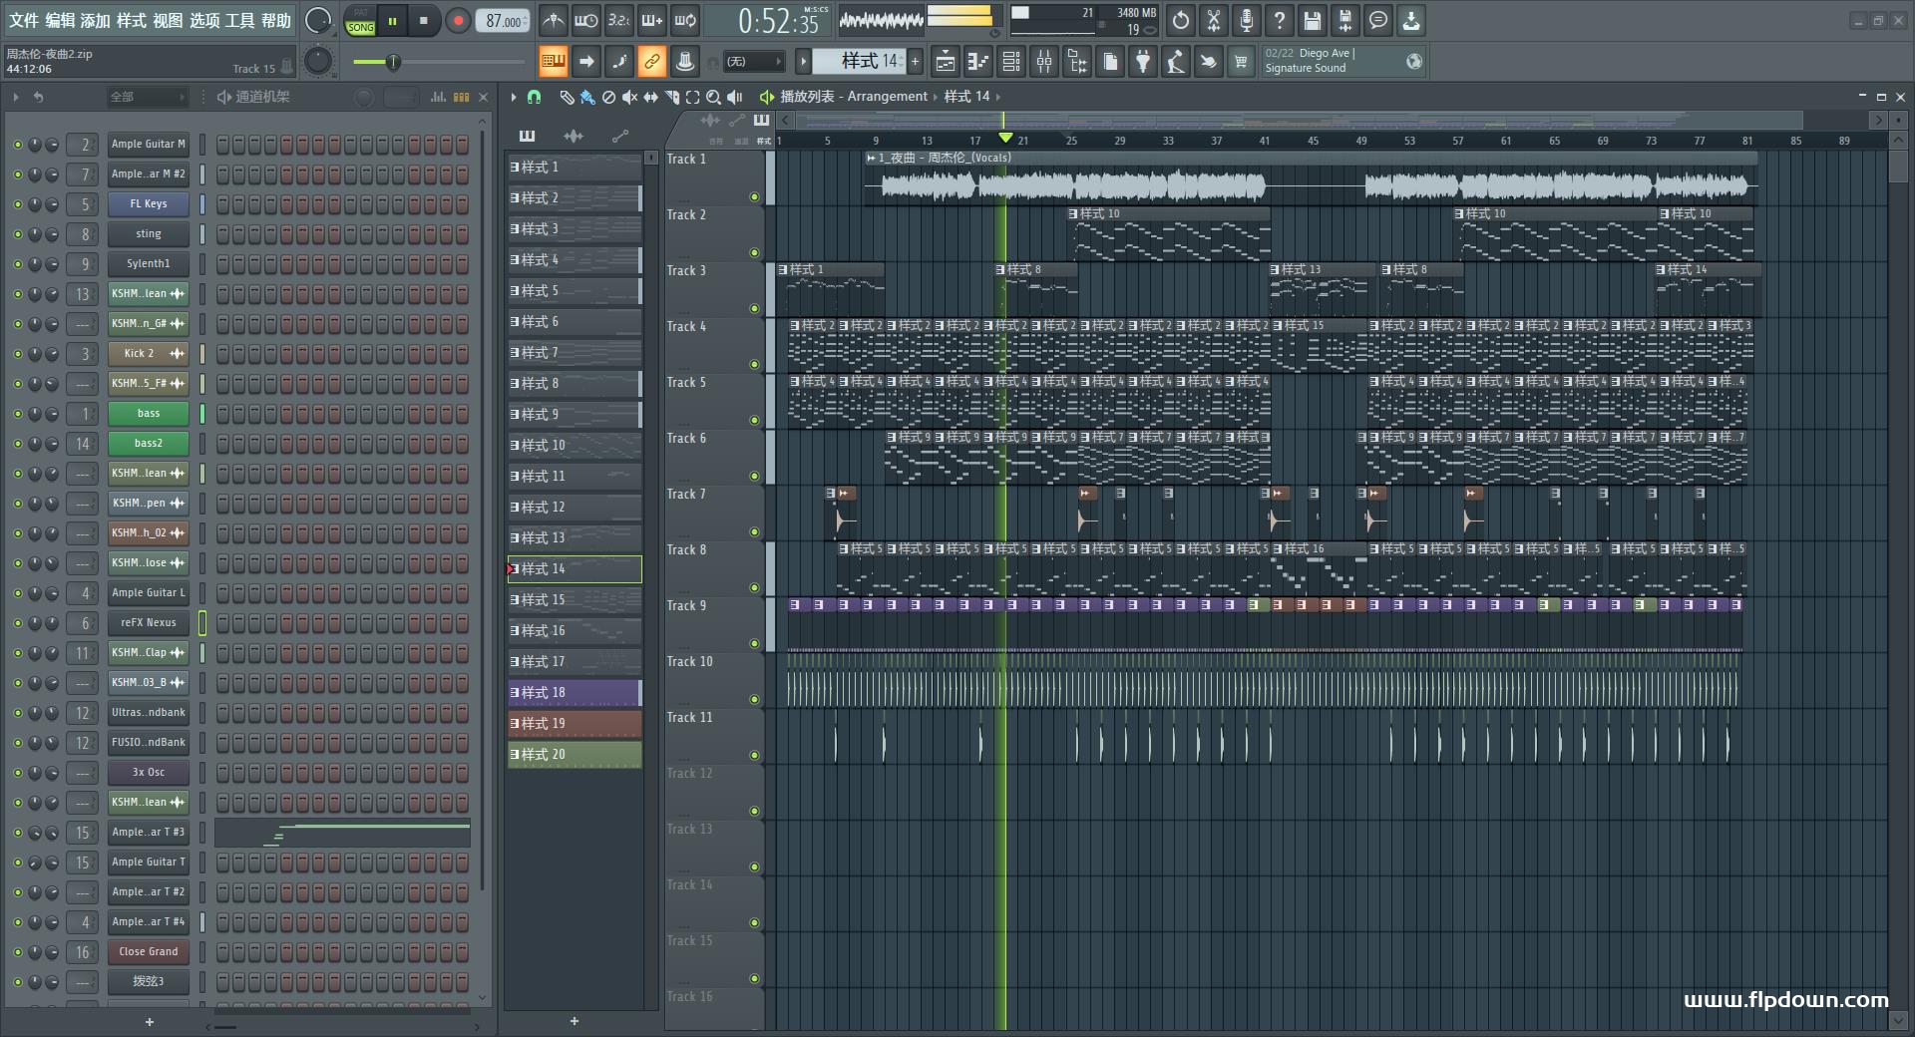
Task: Select the bass2 channel button
Action: (149, 444)
